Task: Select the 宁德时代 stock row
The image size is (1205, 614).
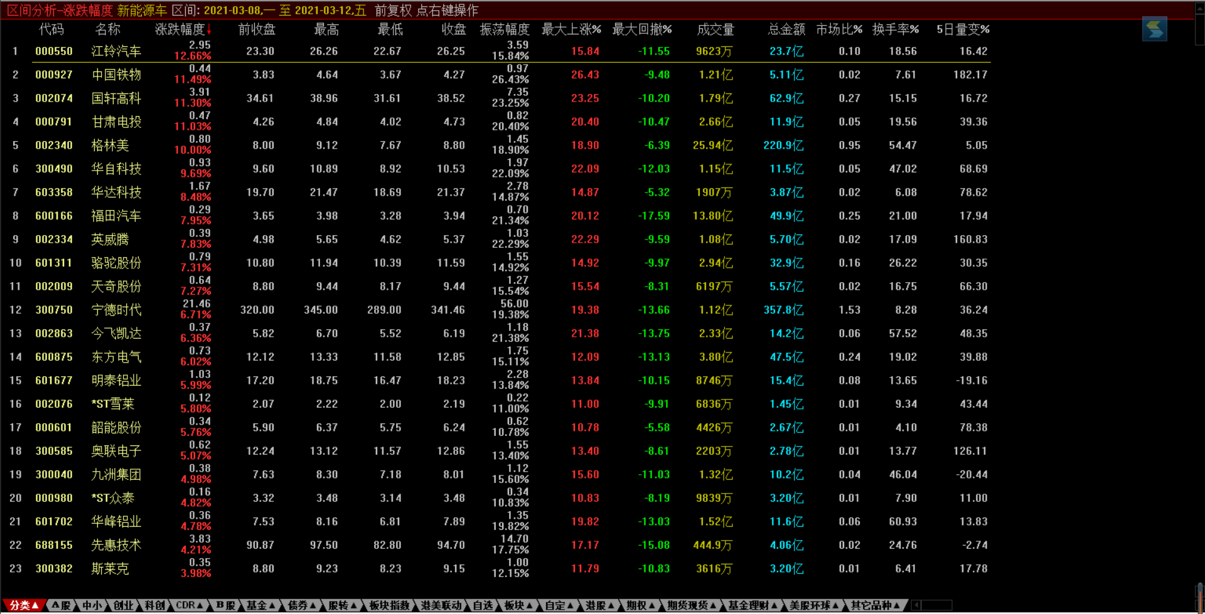Action: (116, 310)
